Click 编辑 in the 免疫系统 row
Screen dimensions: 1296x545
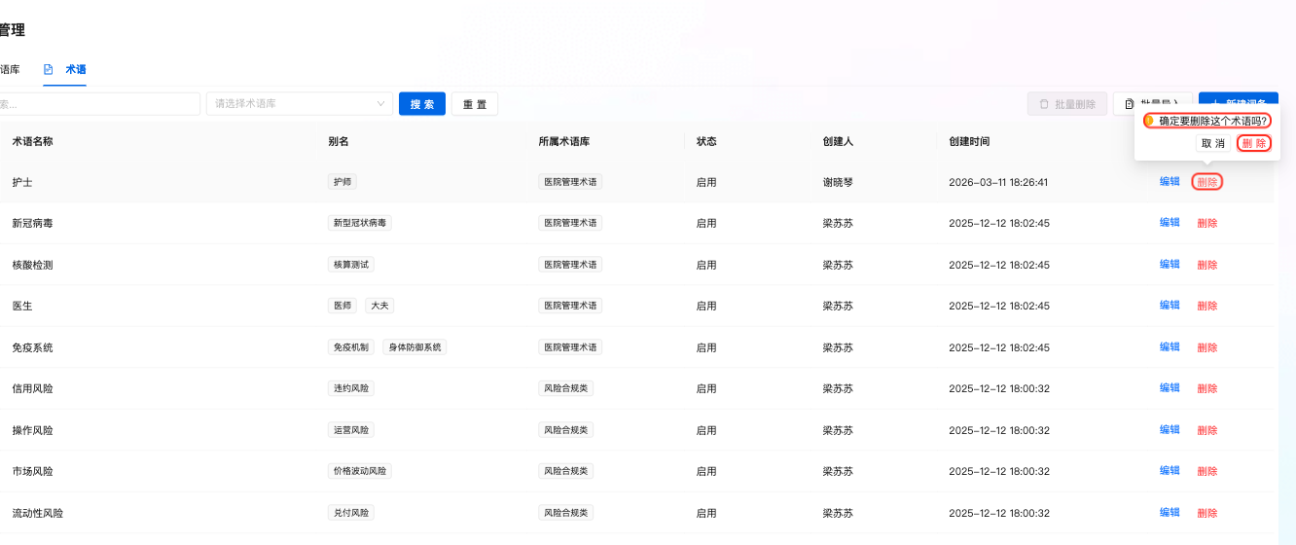(x=1170, y=347)
